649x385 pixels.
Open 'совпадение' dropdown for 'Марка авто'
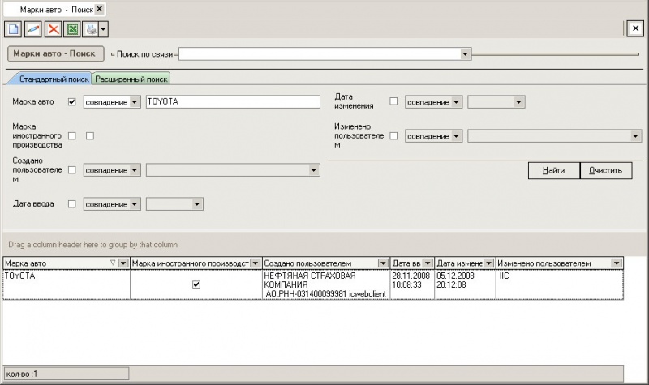click(x=135, y=102)
